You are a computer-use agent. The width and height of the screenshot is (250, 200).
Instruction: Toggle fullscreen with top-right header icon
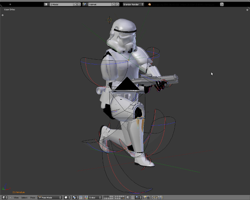coord(222,4)
